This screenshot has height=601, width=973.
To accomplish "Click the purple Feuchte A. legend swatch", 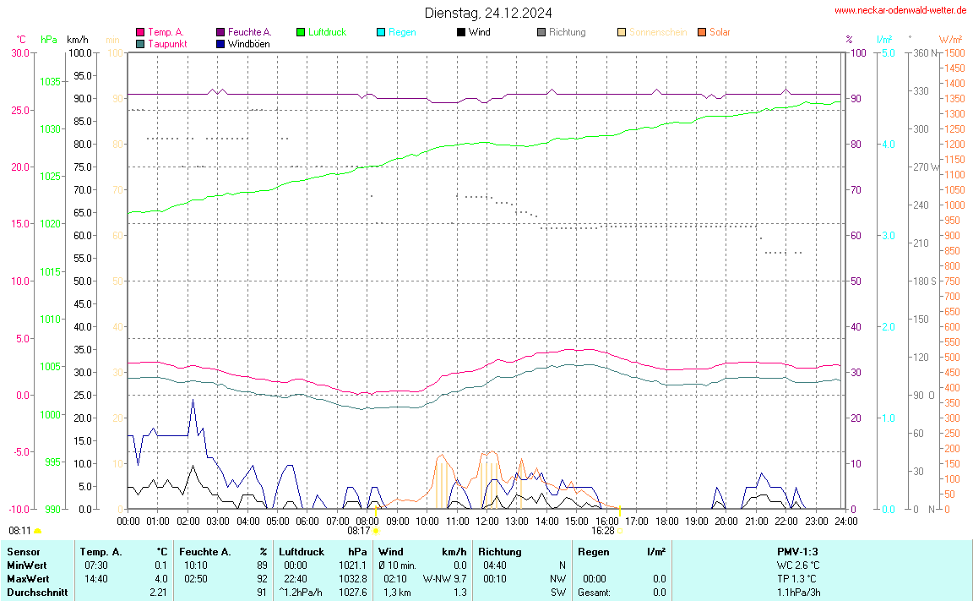I will click(221, 32).
